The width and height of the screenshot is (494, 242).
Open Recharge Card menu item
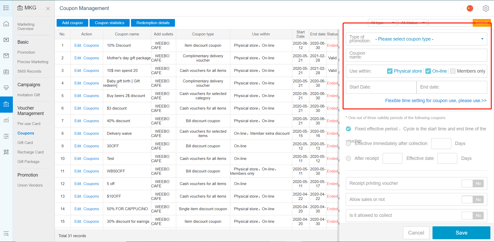click(x=30, y=152)
